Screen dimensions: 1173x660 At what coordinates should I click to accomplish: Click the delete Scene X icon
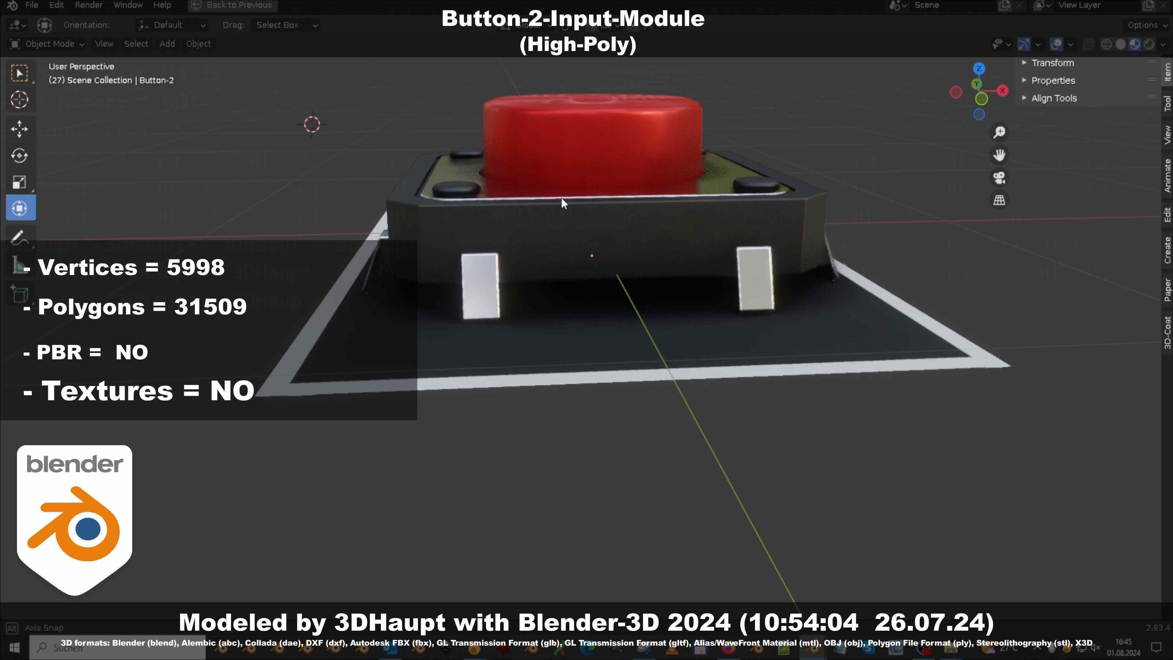1019,5
